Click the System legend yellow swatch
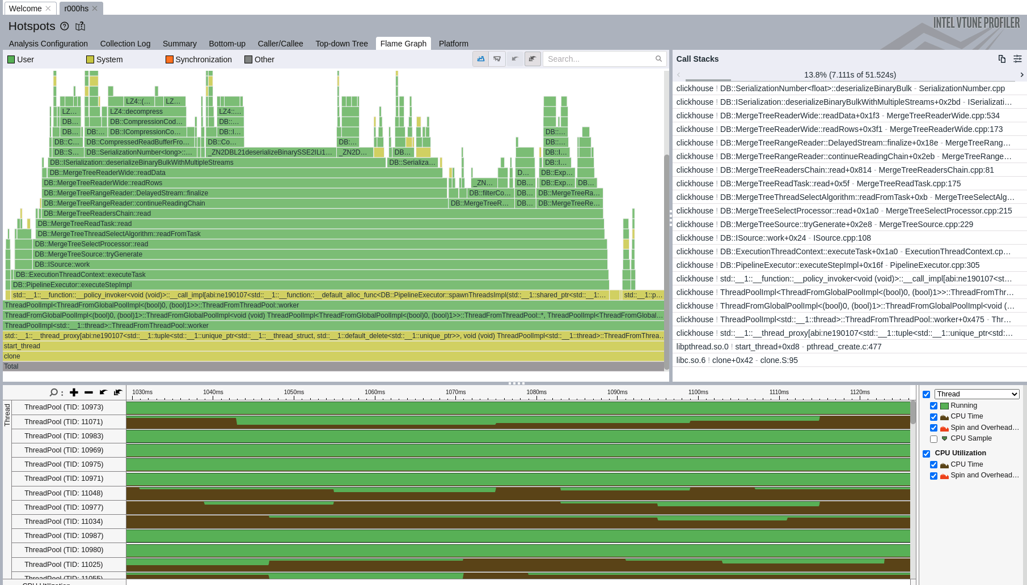Viewport: 1027px width, 585px height. 90,59
